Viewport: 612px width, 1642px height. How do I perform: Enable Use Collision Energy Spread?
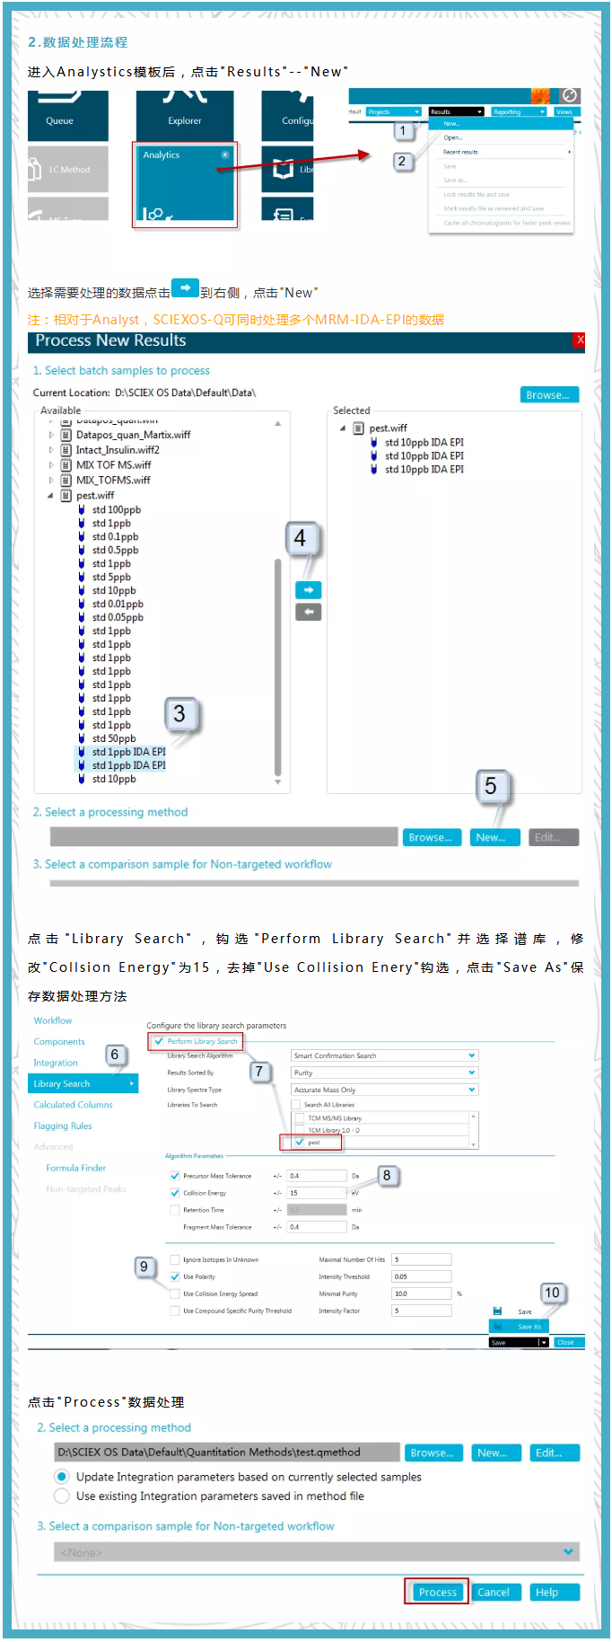pos(175,1293)
